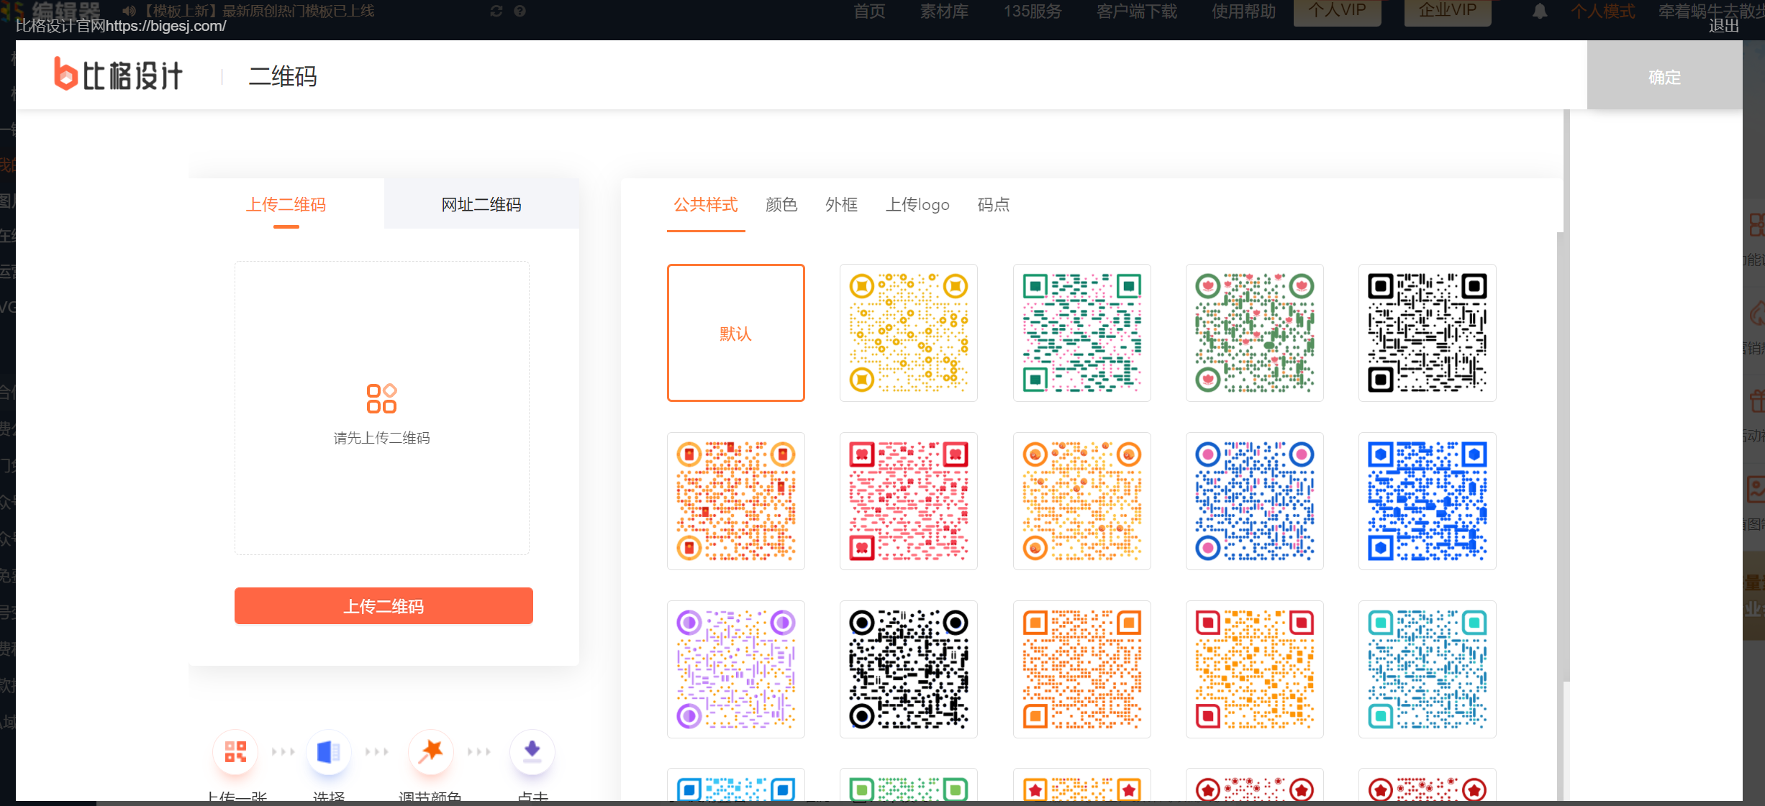The image size is (1765, 806).
Task: Select the teal cyan QR style
Action: tap(1428, 669)
